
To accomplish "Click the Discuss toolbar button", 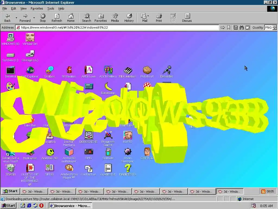I will 187,18.
